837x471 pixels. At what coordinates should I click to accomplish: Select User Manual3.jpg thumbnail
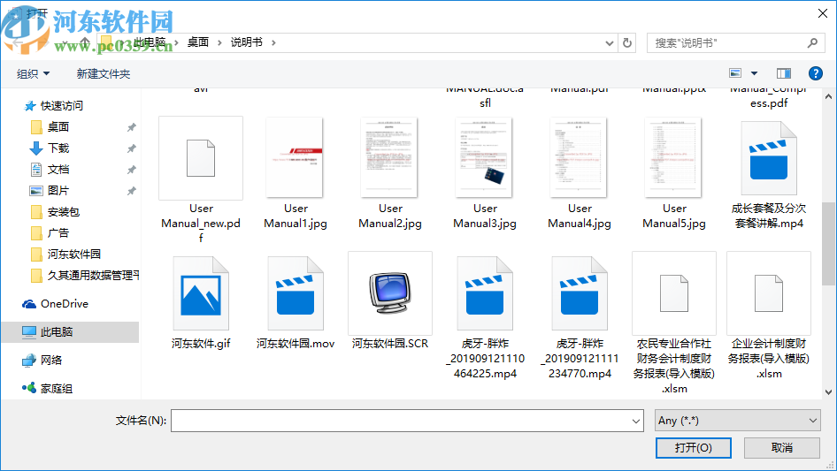[x=485, y=158]
